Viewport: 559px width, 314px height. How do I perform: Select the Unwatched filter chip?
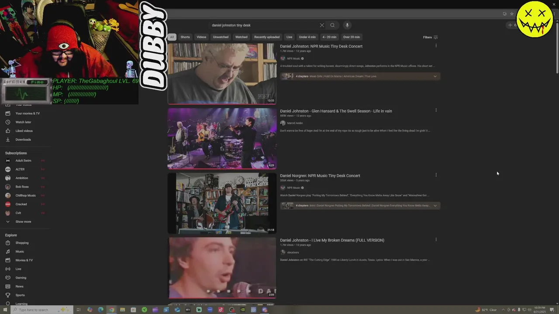(x=221, y=37)
